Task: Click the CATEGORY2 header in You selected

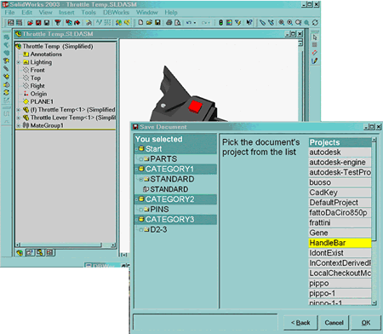Action: pyautogui.click(x=176, y=199)
